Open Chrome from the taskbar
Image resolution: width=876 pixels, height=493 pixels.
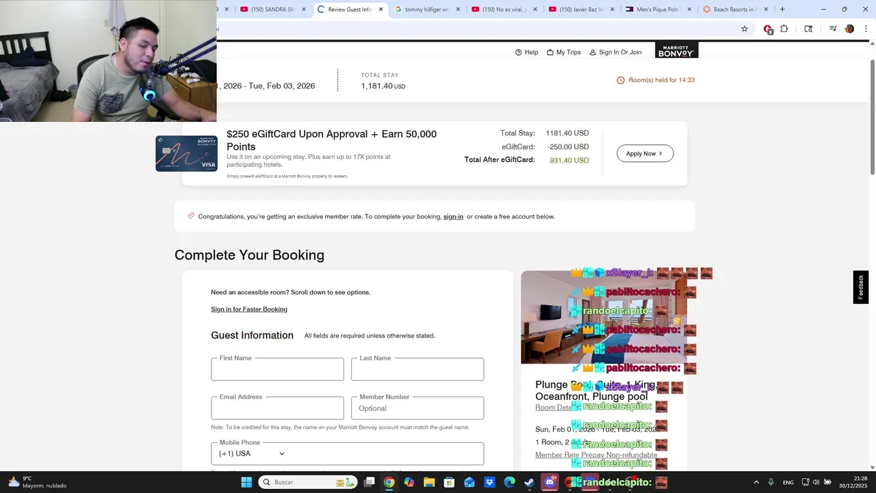click(x=389, y=482)
